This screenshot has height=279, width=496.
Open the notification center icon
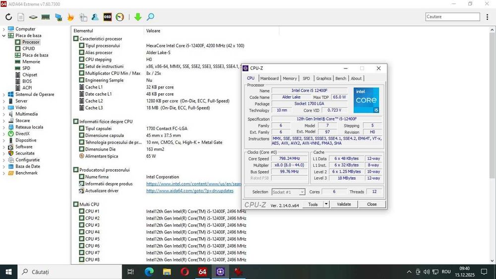[x=484, y=272]
